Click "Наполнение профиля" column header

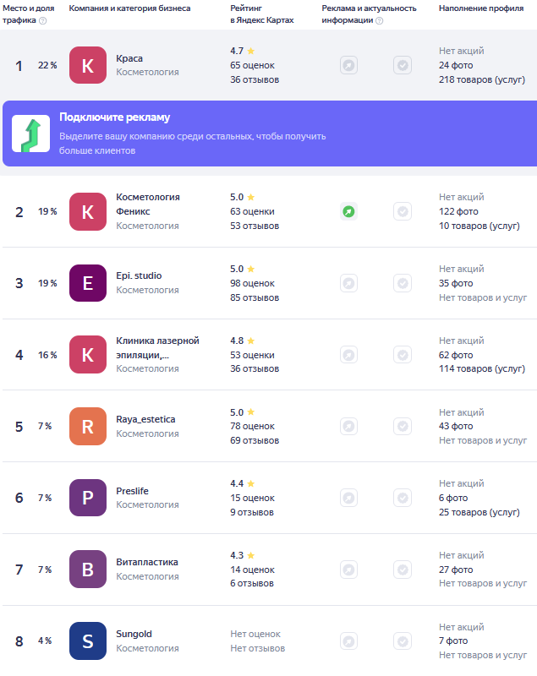coord(480,8)
